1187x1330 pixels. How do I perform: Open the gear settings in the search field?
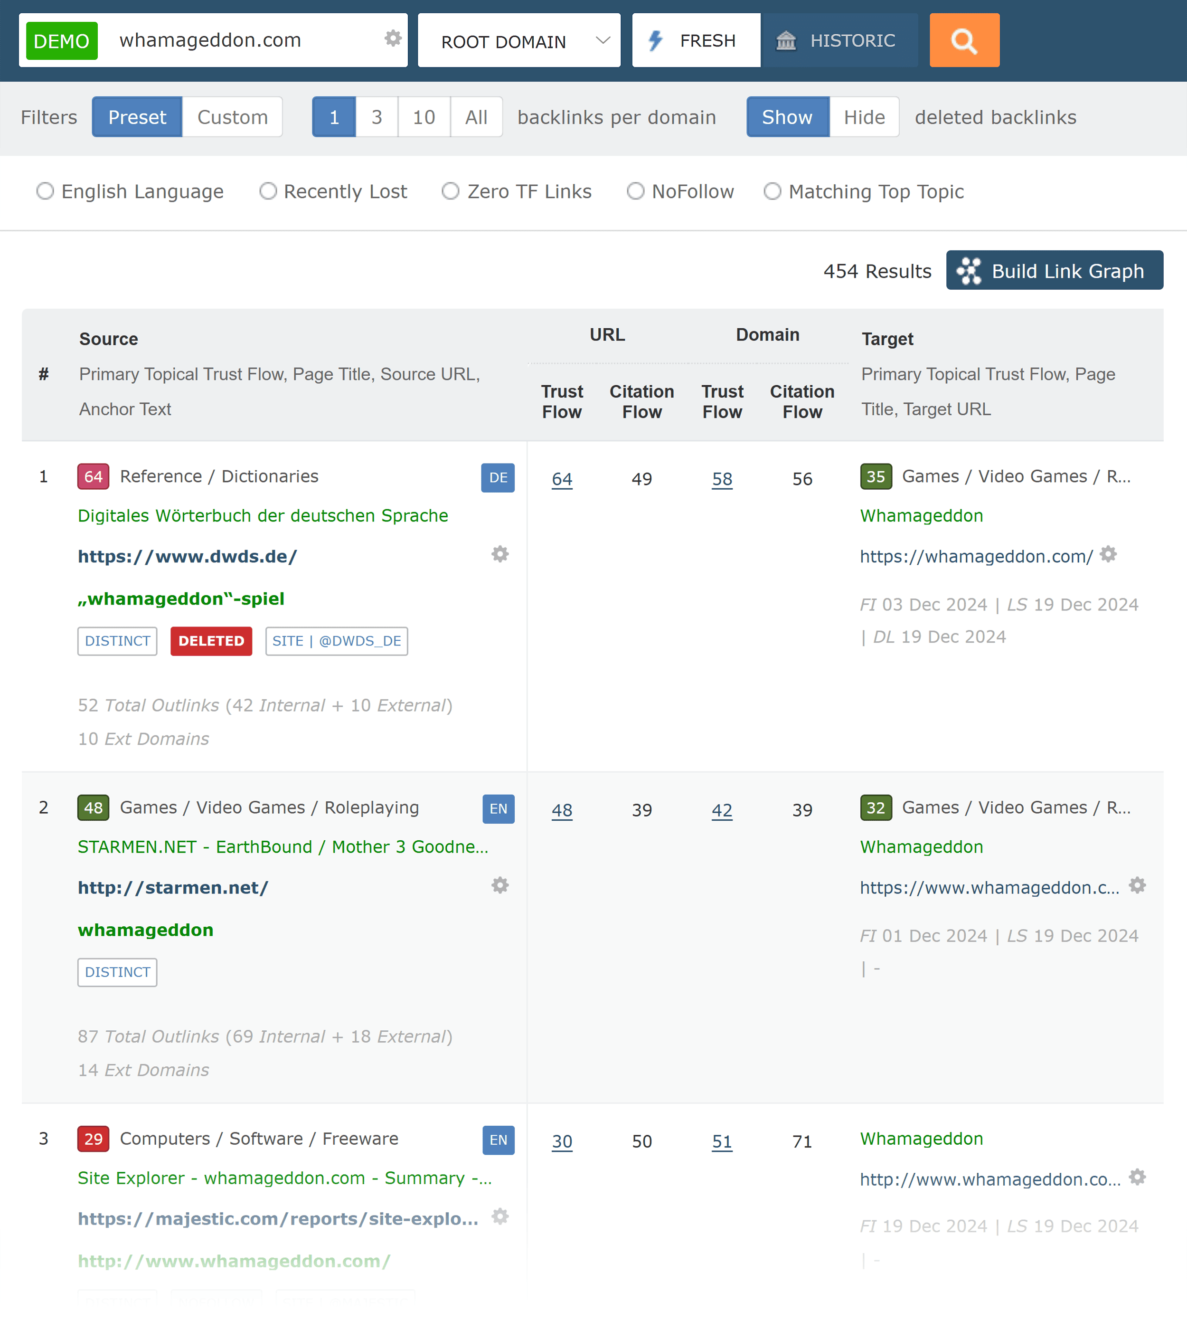(x=393, y=38)
